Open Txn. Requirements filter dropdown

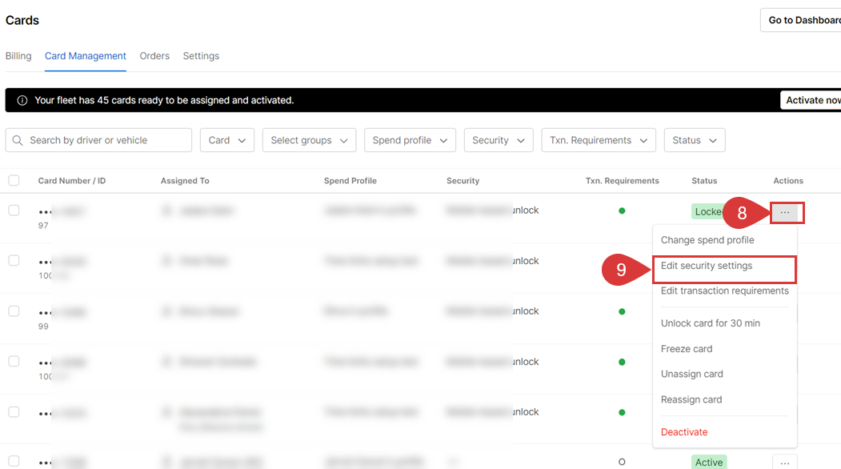pyautogui.click(x=598, y=140)
